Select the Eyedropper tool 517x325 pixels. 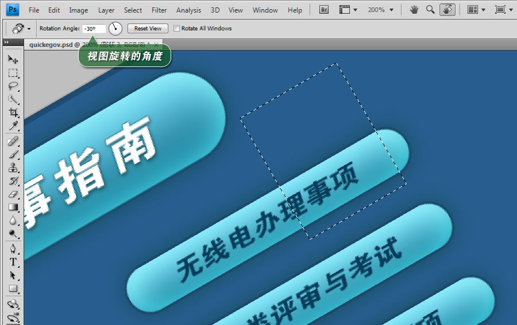pyautogui.click(x=13, y=126)
